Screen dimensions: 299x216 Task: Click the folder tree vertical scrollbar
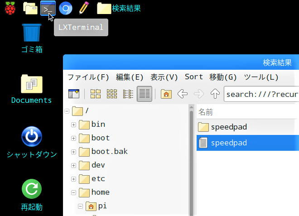pos(191,163)
